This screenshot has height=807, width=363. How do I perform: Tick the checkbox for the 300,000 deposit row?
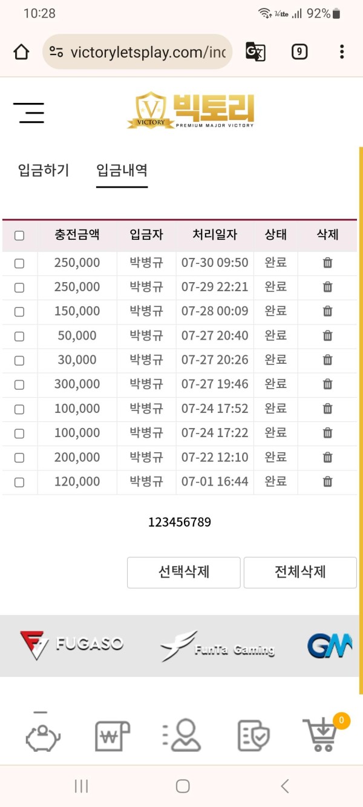click(x=19, y=384)
